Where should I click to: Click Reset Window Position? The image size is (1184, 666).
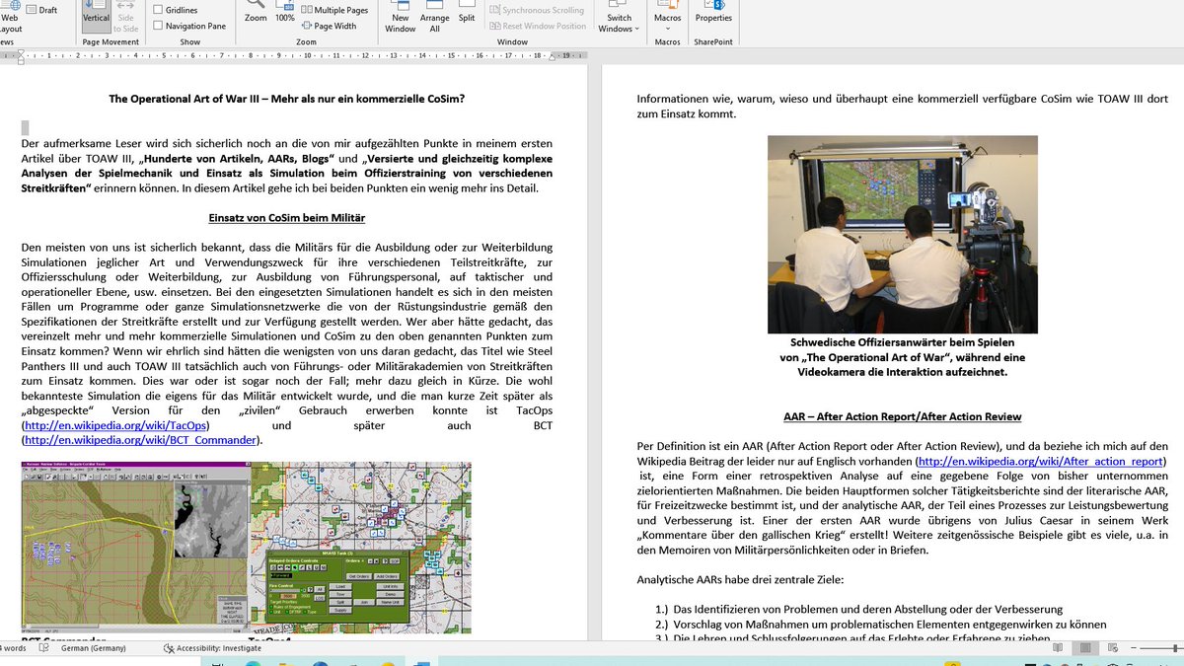tap(538, 26)
